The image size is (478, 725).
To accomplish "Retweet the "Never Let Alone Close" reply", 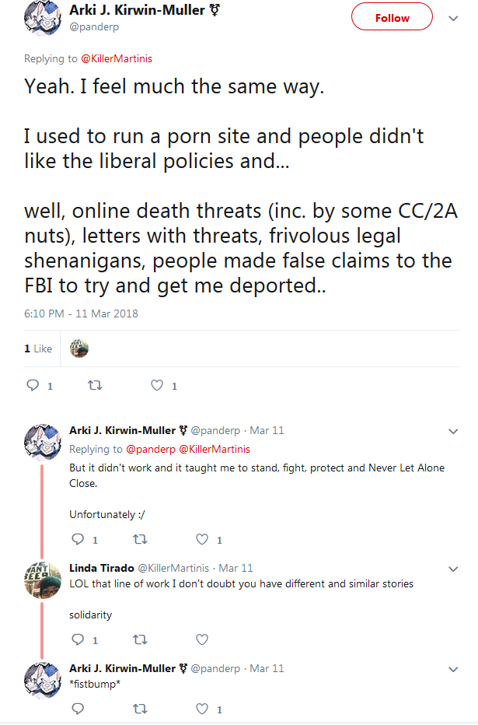I will click(x=140, y=539).
